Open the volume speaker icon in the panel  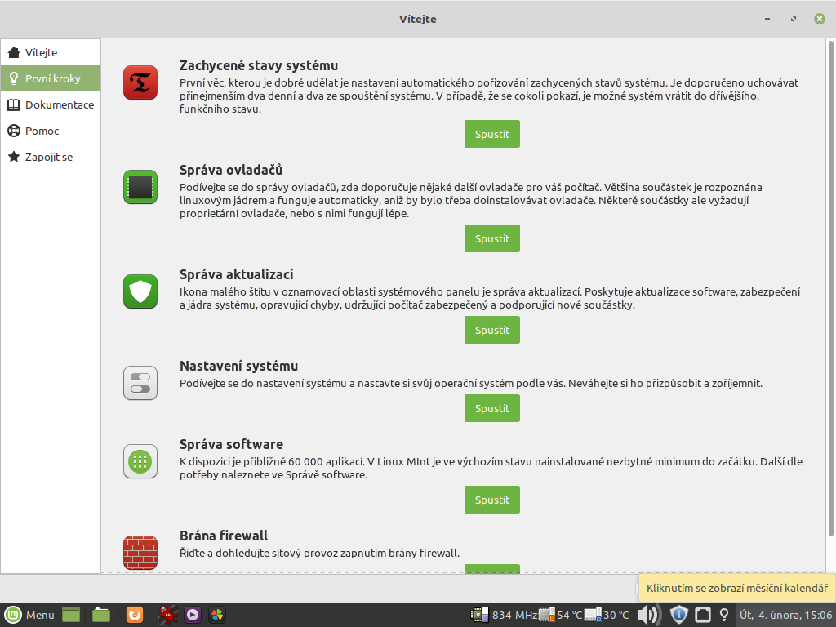coord(649,615)
